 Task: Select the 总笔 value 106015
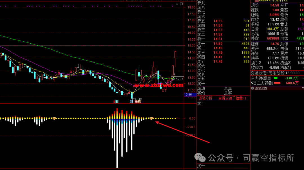(273, 34)
